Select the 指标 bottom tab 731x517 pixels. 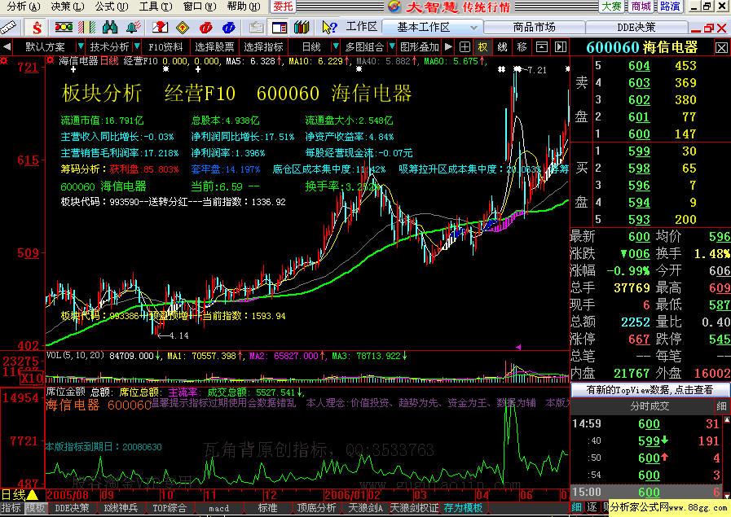tap(11, 508)
